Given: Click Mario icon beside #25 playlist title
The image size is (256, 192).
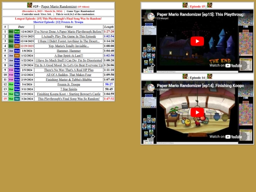Looking at the screenshot, I should click(29, 5).
